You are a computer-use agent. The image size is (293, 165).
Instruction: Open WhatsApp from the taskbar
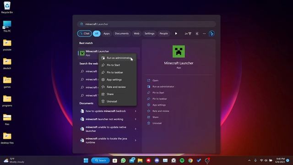(123, 160)
